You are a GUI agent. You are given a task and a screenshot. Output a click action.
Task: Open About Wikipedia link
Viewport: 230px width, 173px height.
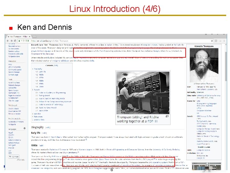[14, 67]
